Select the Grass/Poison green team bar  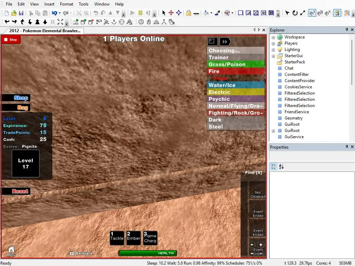[x=236, y=64]
